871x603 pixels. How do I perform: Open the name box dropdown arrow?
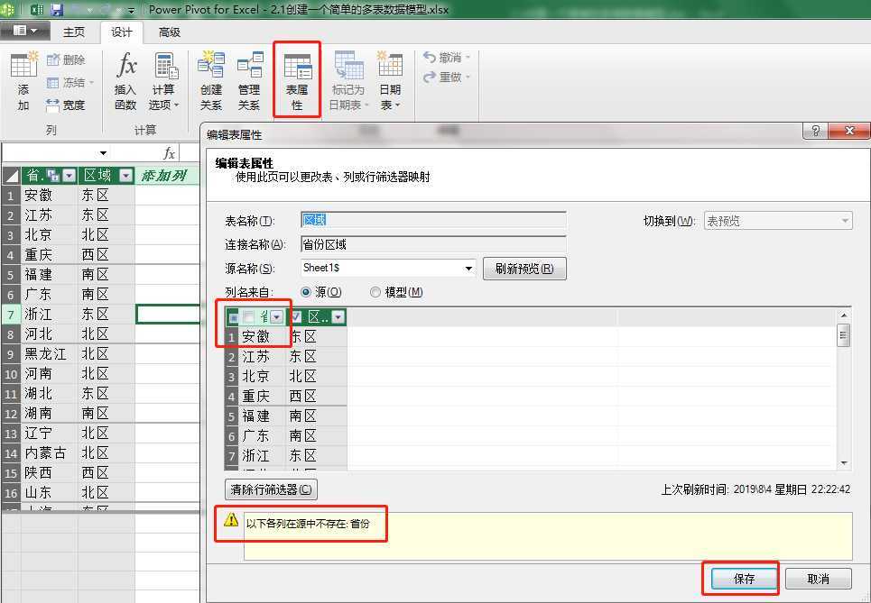[103, 153]
